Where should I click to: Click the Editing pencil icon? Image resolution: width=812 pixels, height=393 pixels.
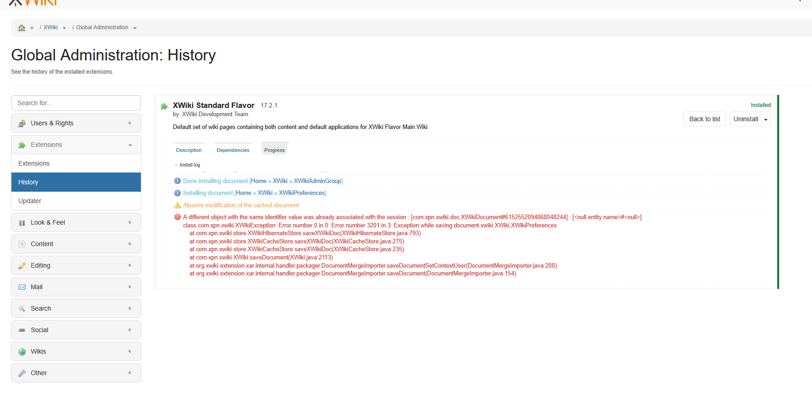22,266
